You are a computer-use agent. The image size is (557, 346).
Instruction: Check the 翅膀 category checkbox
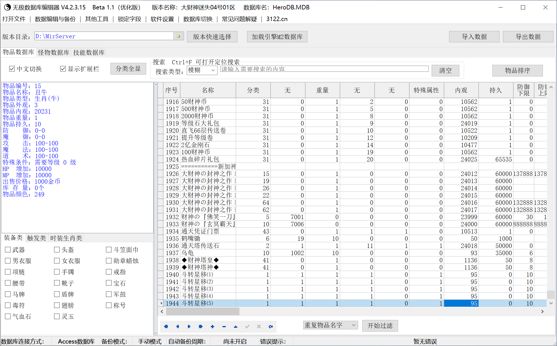(57, 305)
